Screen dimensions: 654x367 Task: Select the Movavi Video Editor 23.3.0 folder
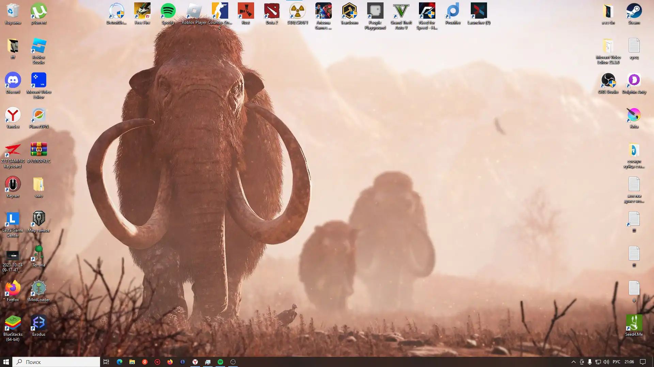tap(608, 51)
